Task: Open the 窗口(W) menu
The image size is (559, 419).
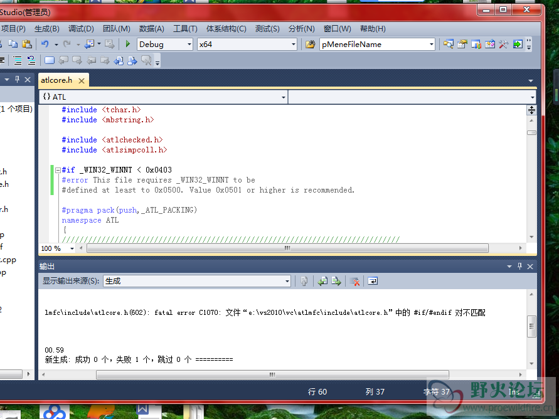Action: (338, 28)
